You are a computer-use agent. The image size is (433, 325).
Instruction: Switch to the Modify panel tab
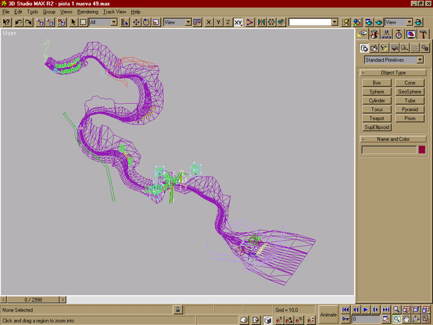pos(374,35)
